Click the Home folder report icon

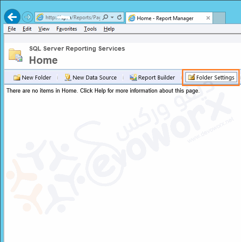(x=15, y=55)
